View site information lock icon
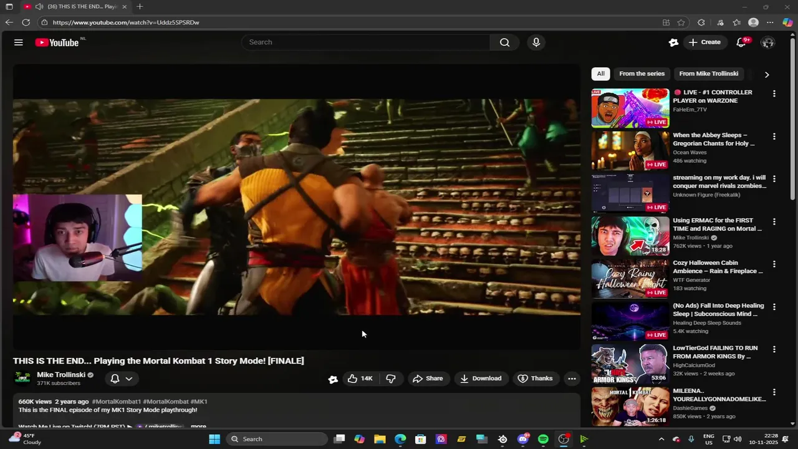 (x=44, y=22)
